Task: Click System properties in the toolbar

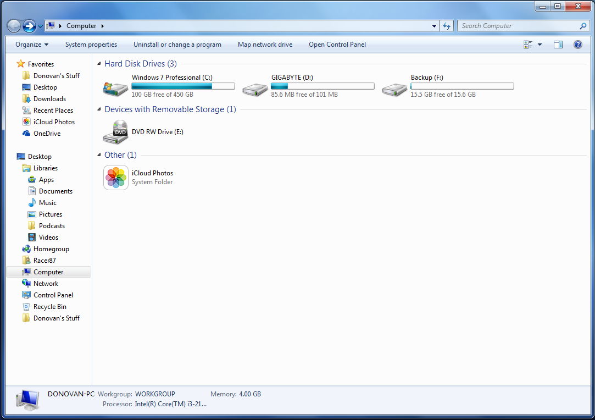Action: (91, 45)
